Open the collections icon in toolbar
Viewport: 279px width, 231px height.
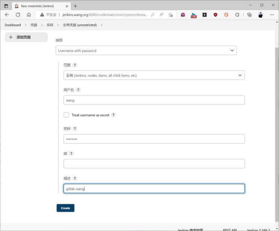(249, 15)
